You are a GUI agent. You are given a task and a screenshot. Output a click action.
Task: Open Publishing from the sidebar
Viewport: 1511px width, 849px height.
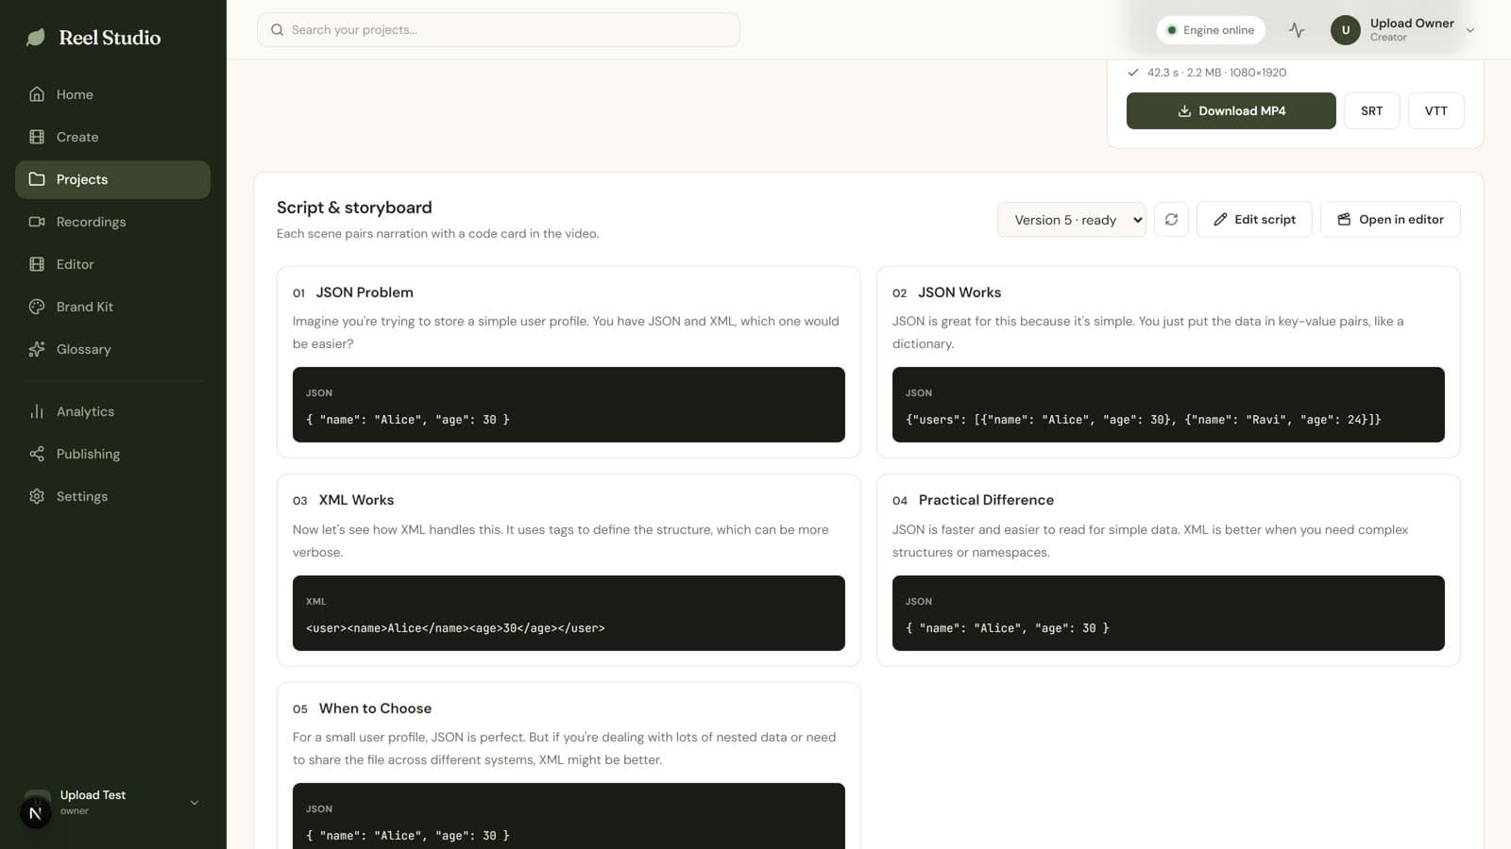click(x=112, y=454)
